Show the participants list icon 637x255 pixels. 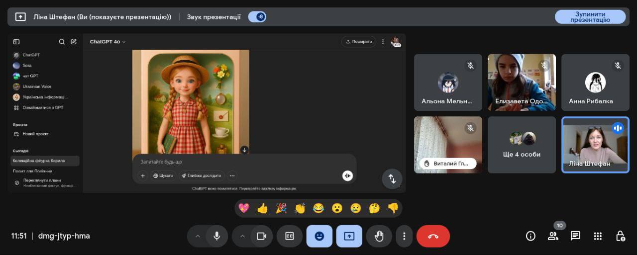coord(553,236)
